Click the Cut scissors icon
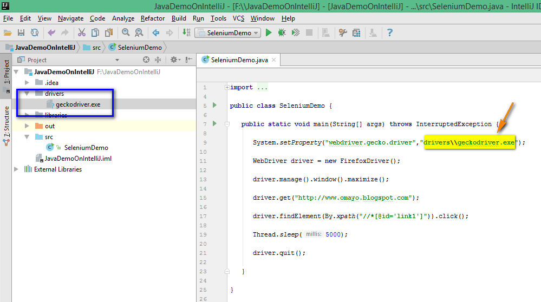The height and width of the screenshot is (302, 541). 81,33
